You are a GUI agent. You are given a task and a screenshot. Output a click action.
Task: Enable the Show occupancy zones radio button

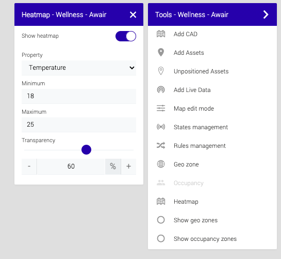coord(161,238)
